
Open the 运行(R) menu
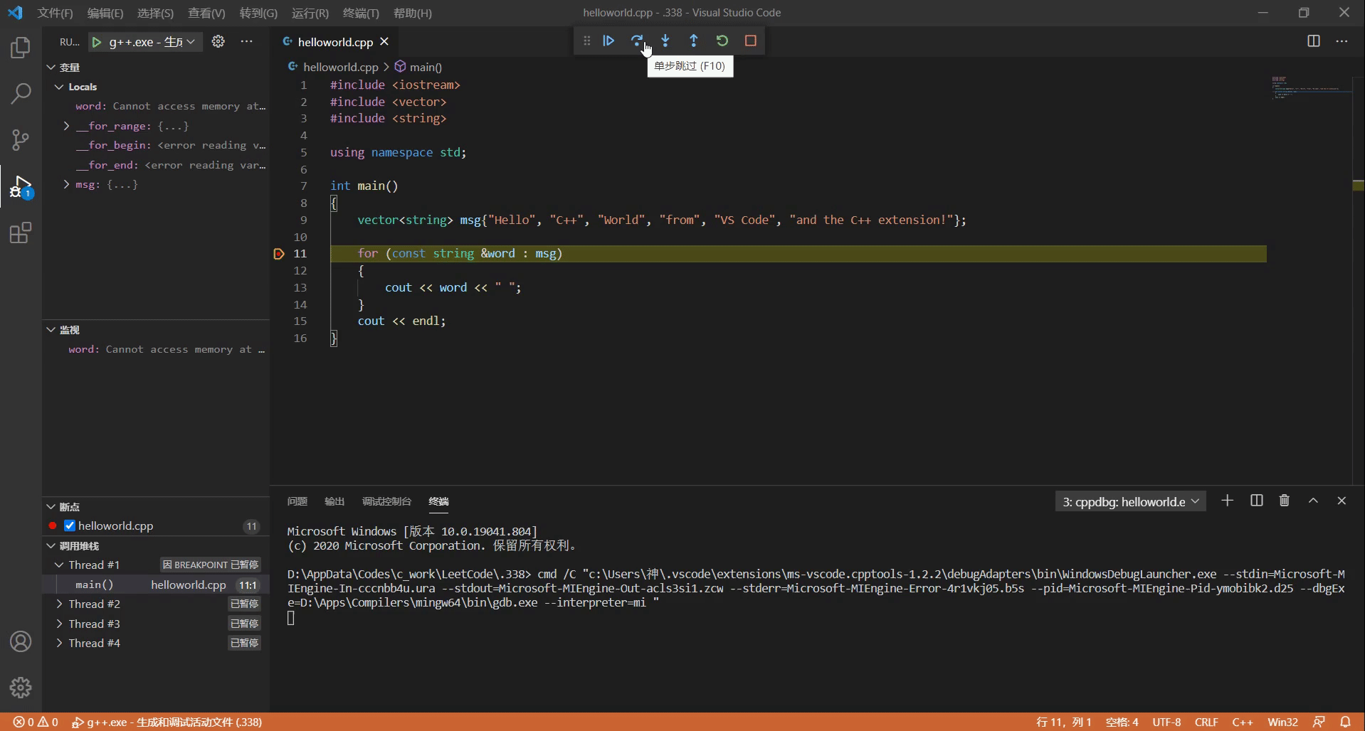click(x=310, y=13)
